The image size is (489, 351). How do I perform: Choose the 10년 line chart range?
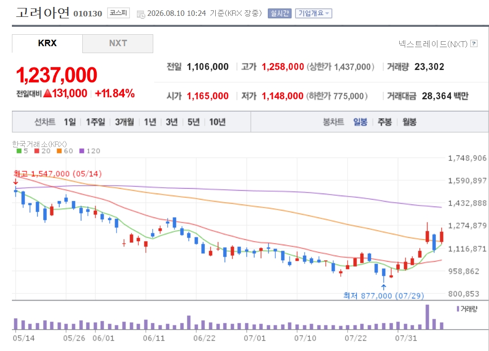[x=217, y=122]
